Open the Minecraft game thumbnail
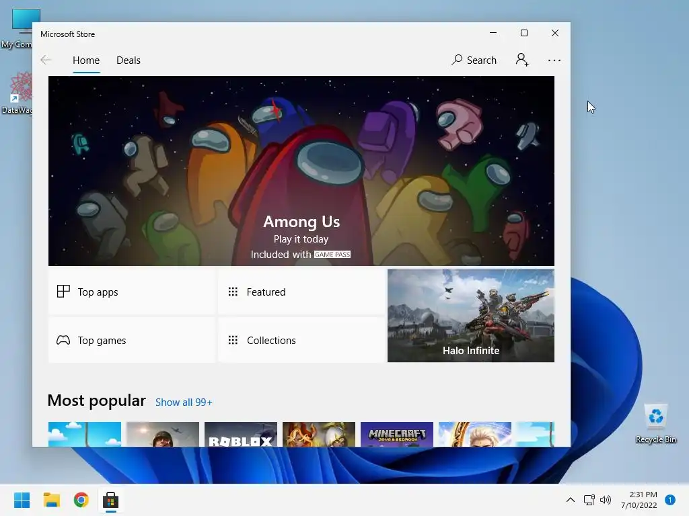The image size is (689, 516). coord(397,435)
